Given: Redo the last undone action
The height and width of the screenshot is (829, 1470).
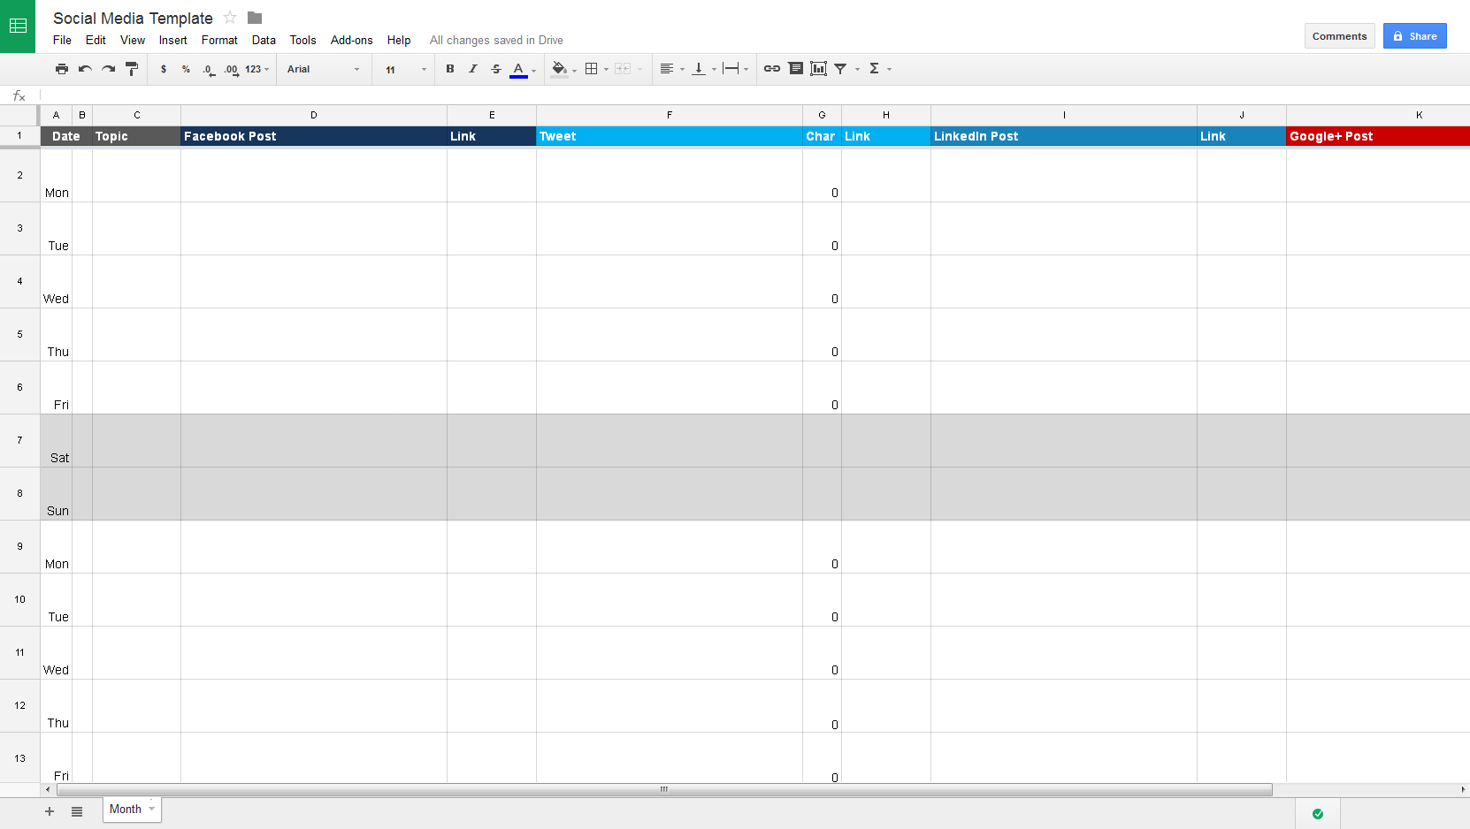Looking at the screenshot, I should (108, 69).
